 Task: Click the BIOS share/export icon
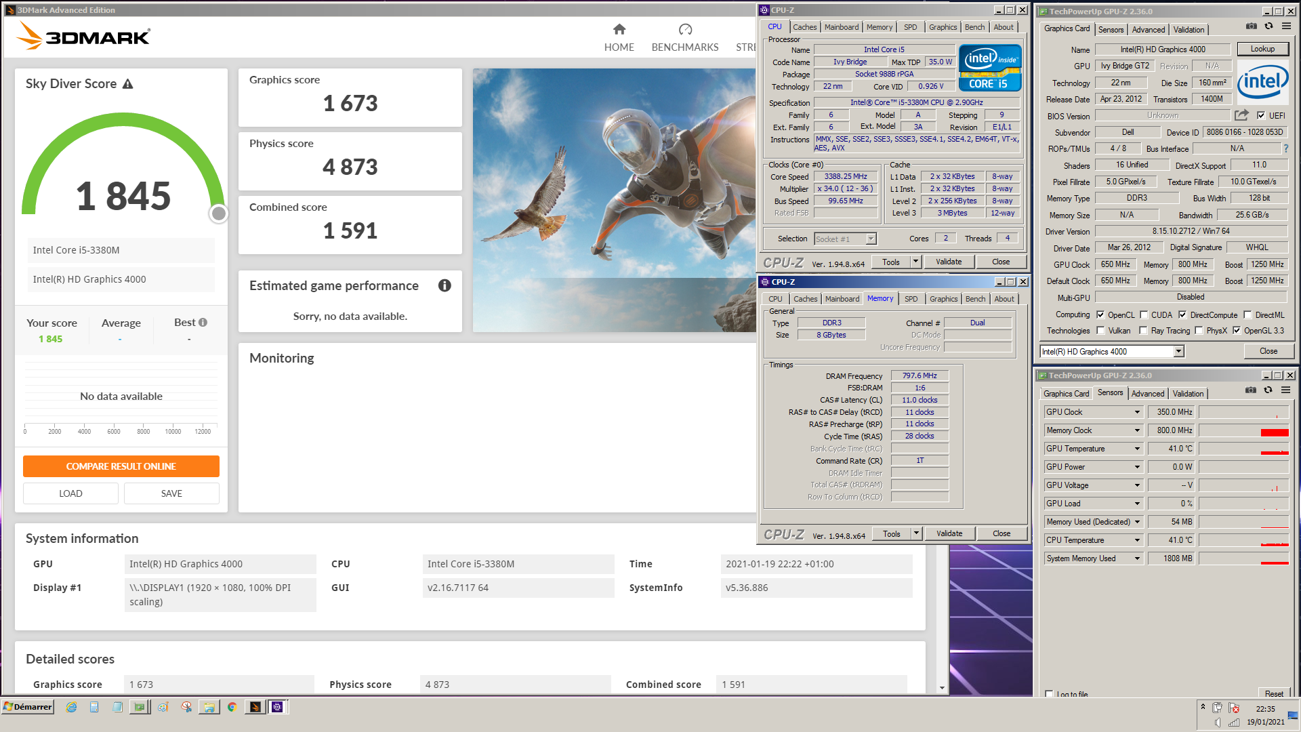pos(1241,115)
